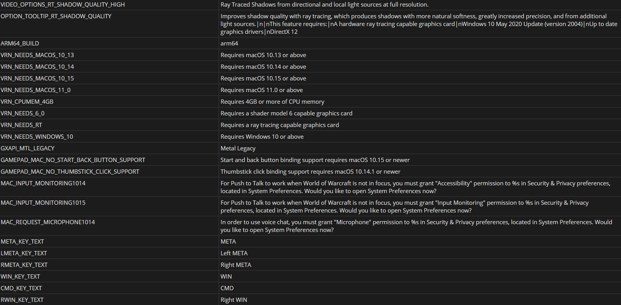Select "Requires Windows 10 or above" value
Screen dimensions: 621x305
point(262,137)
